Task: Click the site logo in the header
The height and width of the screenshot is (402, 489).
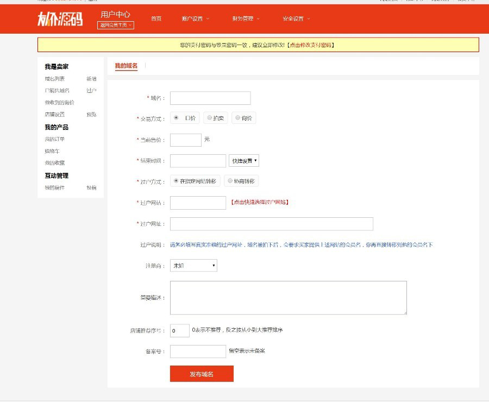Action: (x=60, y=18)
